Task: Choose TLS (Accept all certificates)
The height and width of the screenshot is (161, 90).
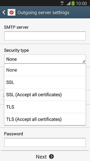Action: (x=45, y=119)
